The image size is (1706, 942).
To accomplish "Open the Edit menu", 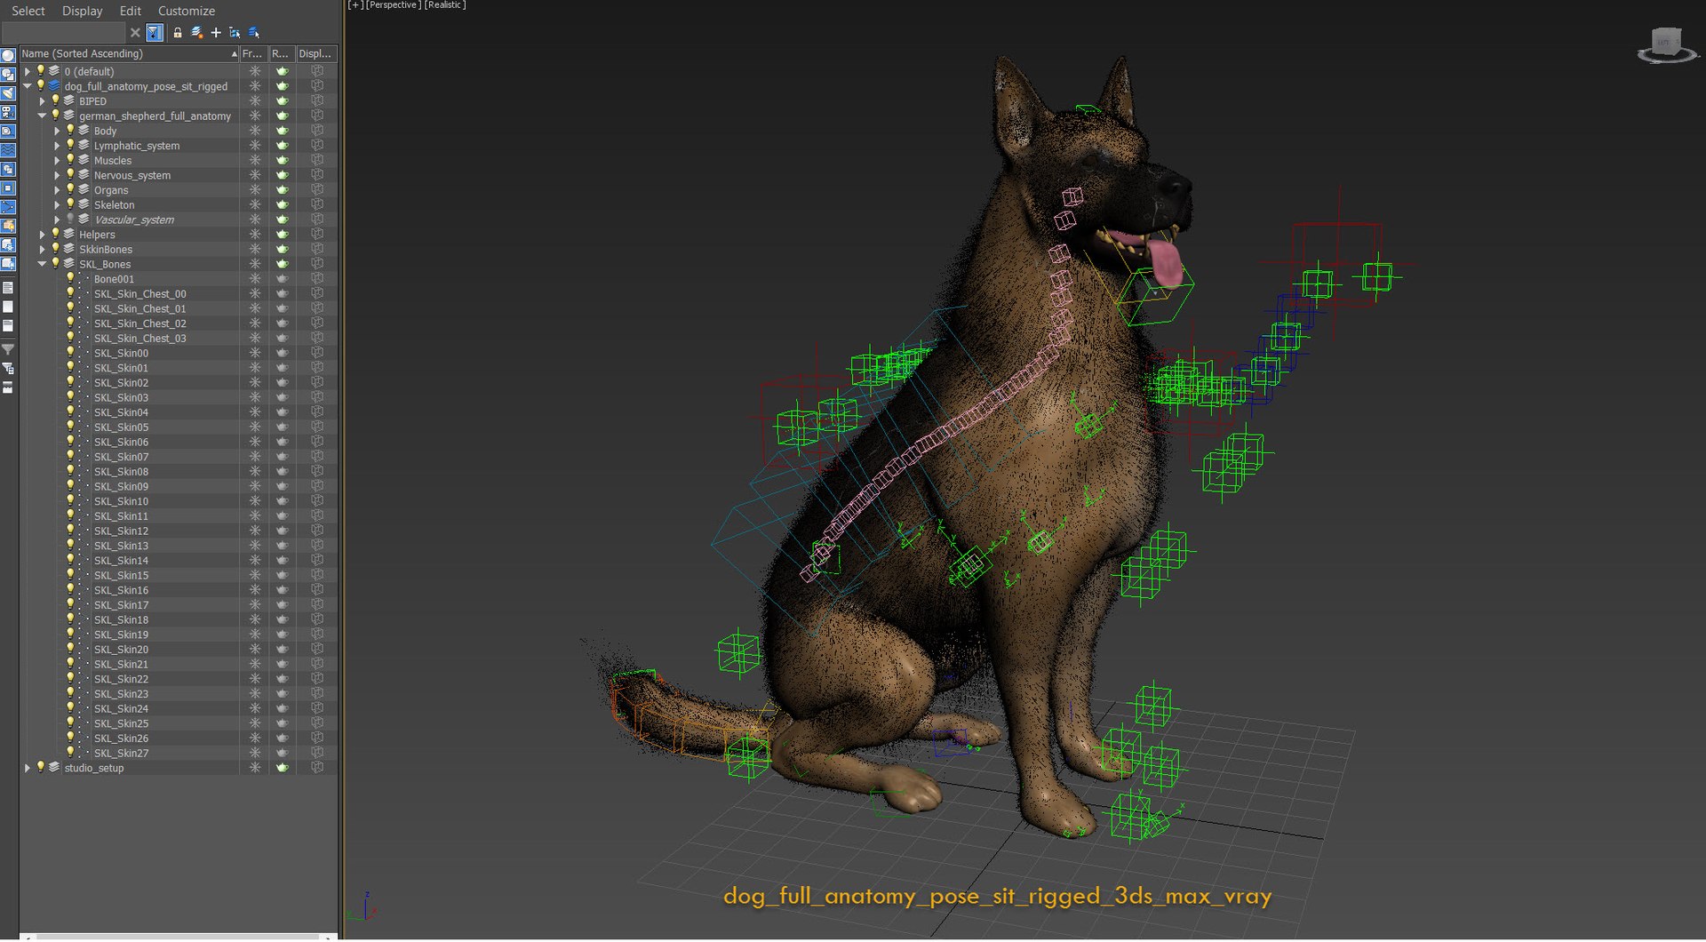I will (x=131, y=11).
